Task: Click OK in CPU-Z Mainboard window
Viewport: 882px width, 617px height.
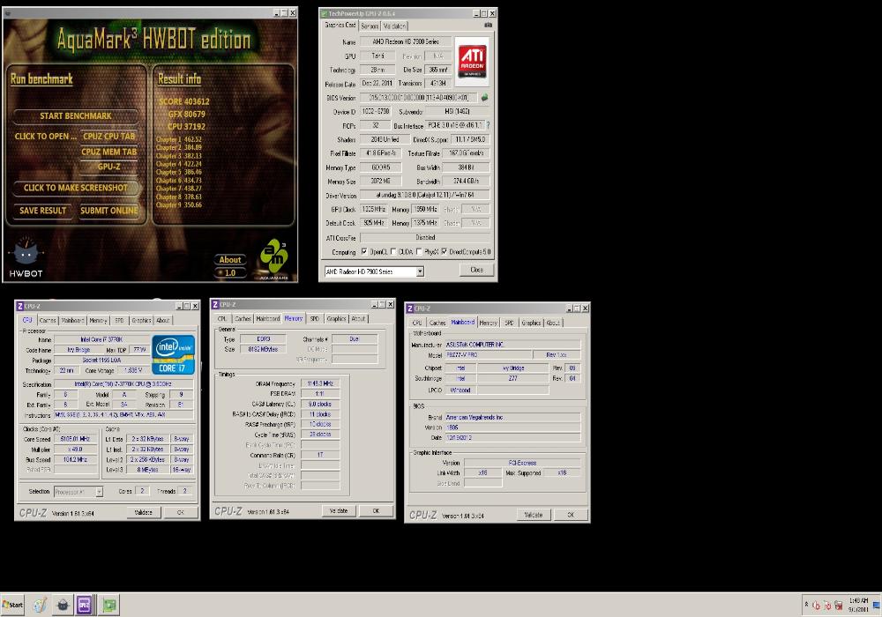Action: click(571, 515)
